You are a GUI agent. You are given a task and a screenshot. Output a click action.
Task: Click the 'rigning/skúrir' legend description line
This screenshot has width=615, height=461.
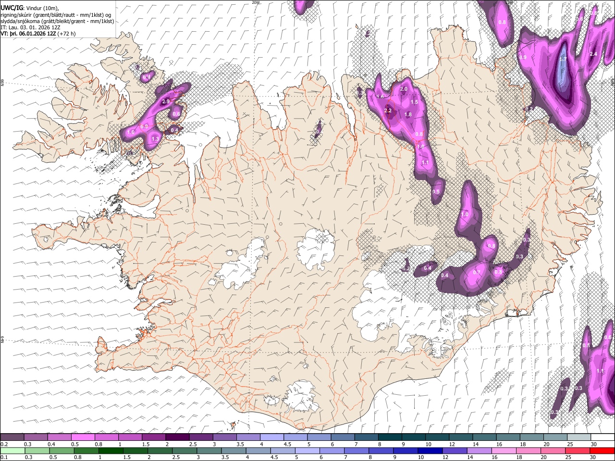pyautogui.click(x=56, y=14)
